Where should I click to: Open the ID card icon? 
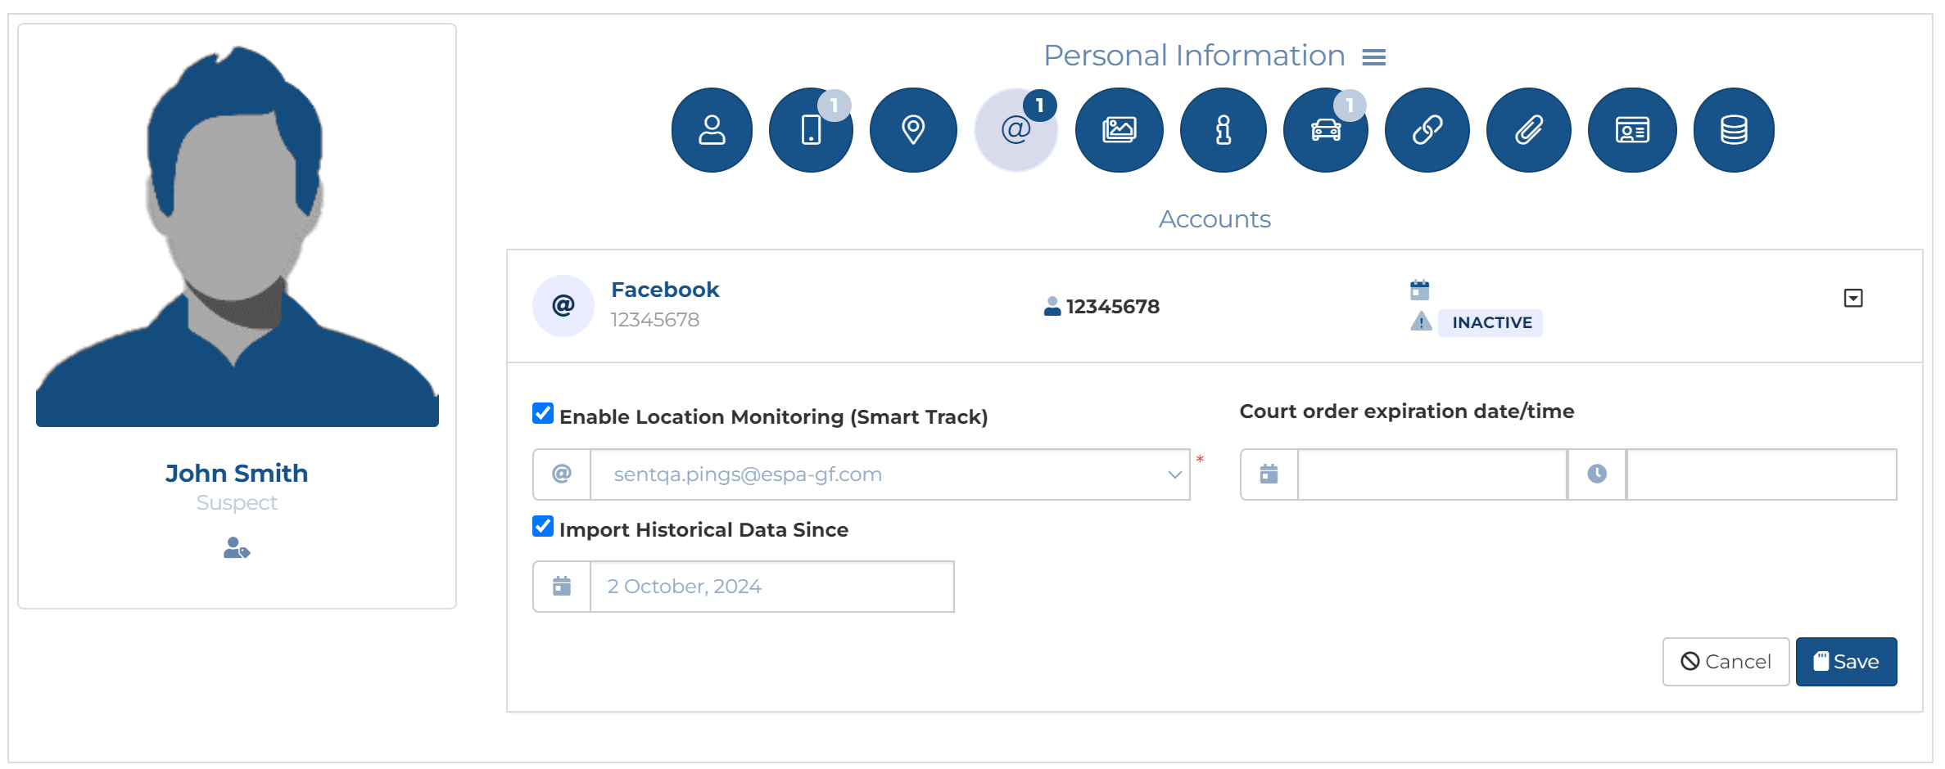[1631, 130]
